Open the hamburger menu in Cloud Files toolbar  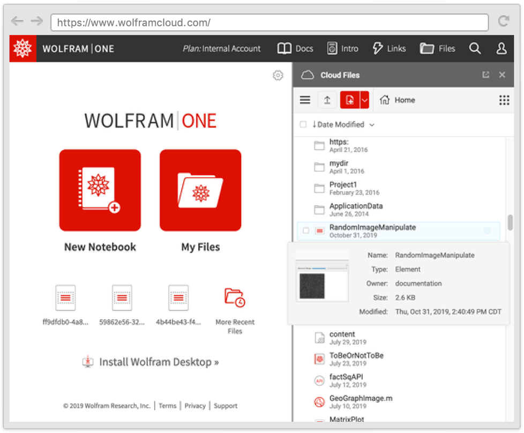(x=305, y=100)
